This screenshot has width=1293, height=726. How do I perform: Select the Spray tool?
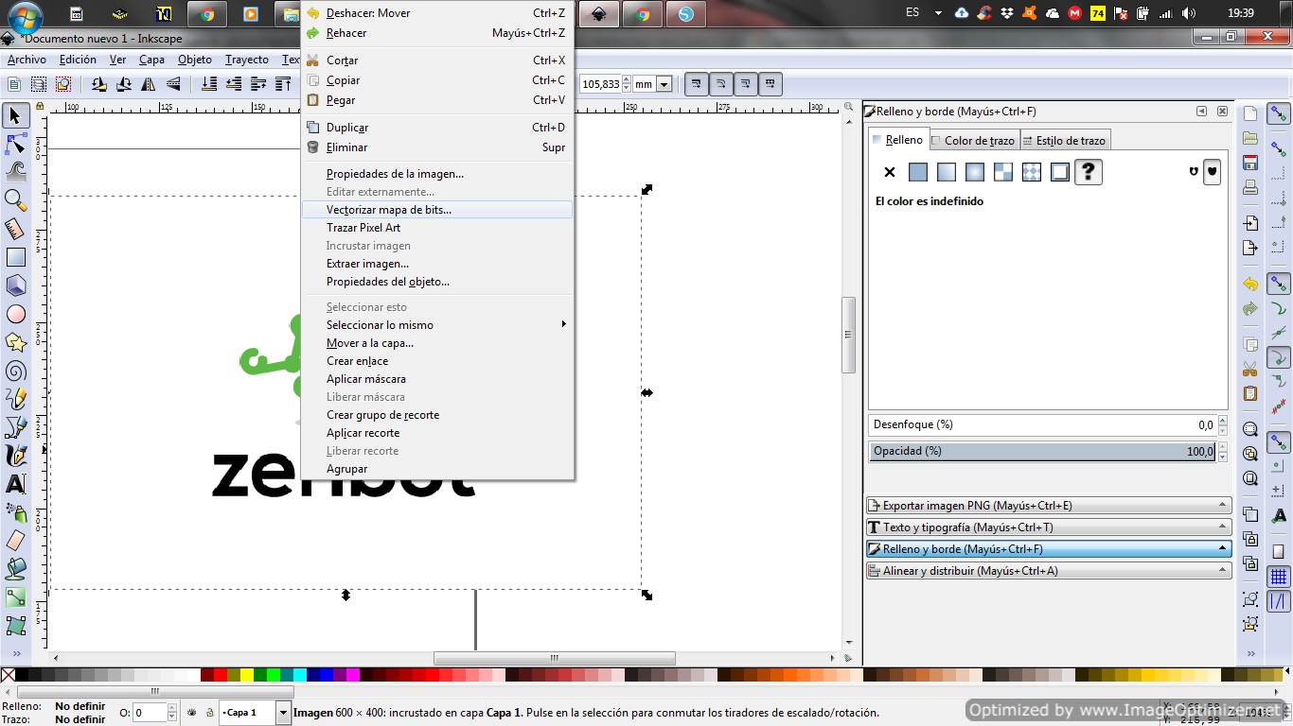click(15, 512)
